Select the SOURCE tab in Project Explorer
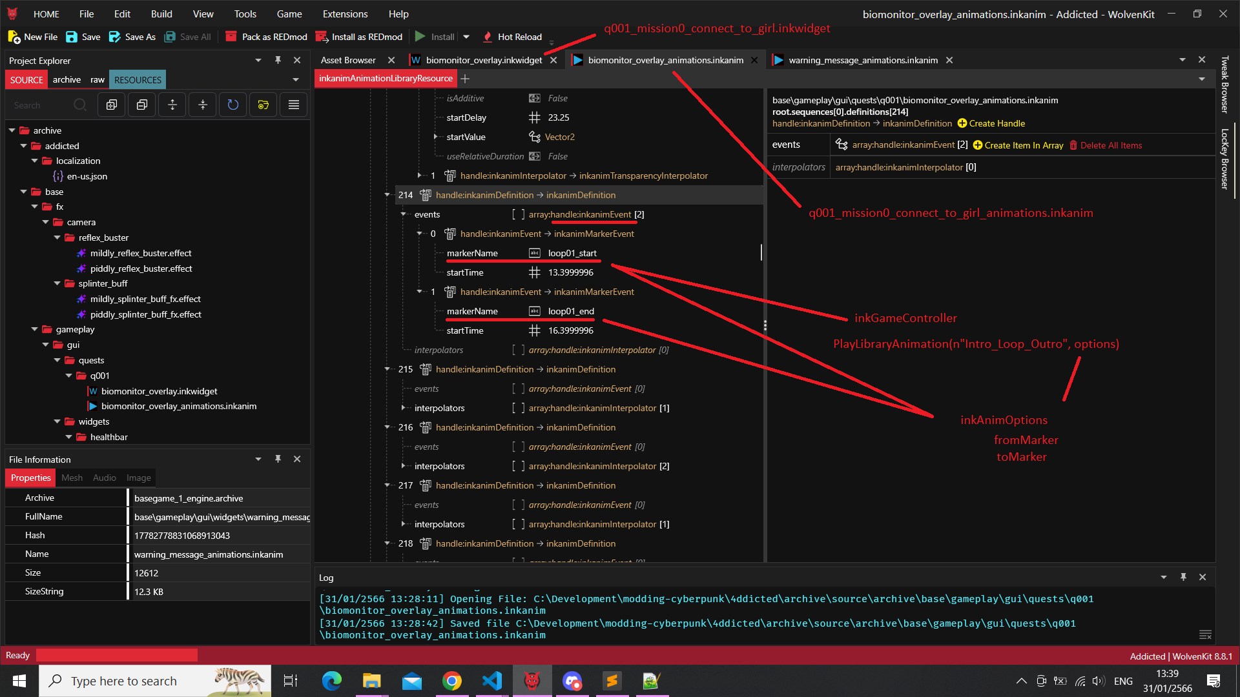 pos(26,79)
